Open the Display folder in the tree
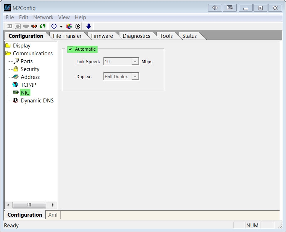The image size is (286, 232). pos(21,46)
